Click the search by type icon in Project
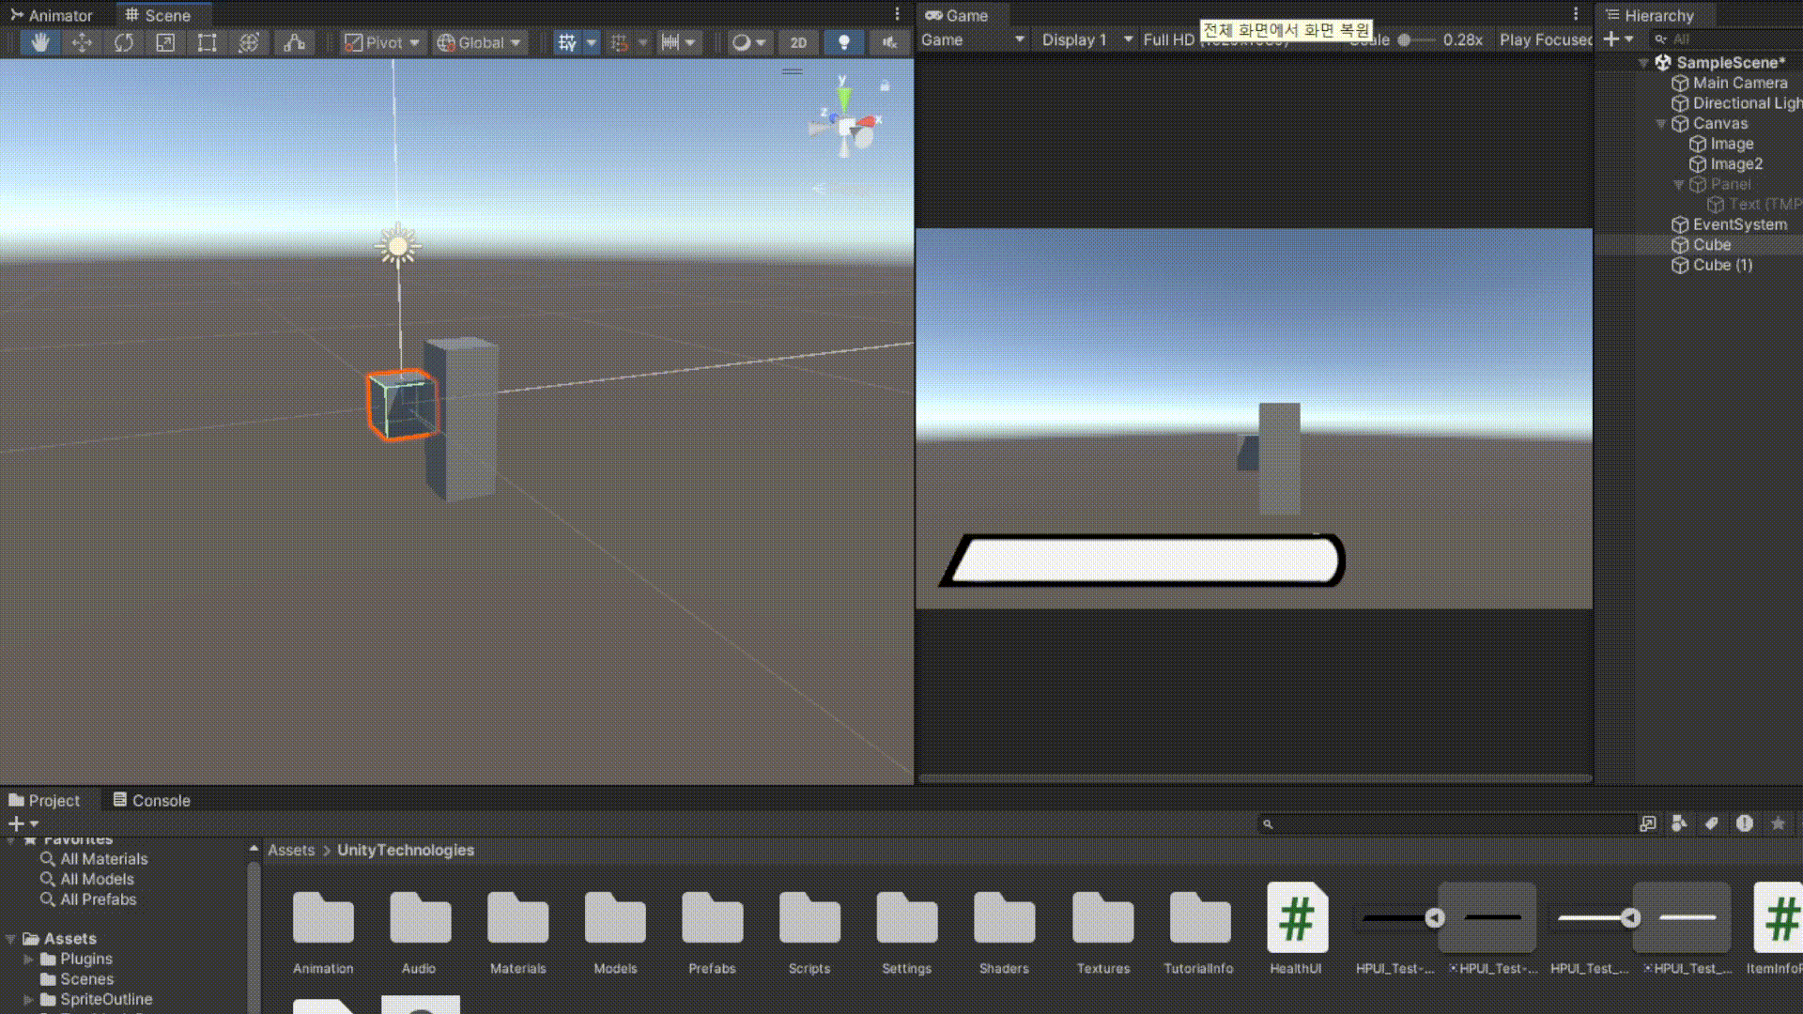 pyautogui.click(x=1679, y=823)
